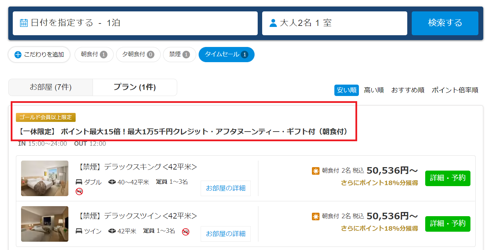Click orange time-sale icon beside first price

click(x=315, y=171)
